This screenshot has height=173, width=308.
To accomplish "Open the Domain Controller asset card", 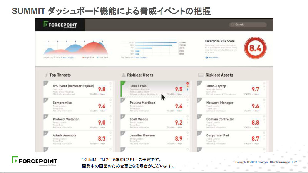I will click(x=232, y=122).
